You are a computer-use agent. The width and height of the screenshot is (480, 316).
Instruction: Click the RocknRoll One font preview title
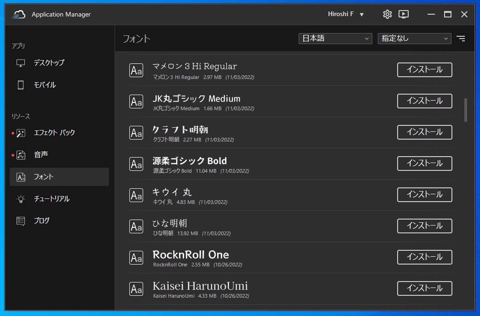pos(191,254)
